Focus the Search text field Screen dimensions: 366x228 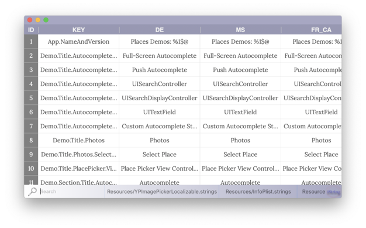(71, 191)
